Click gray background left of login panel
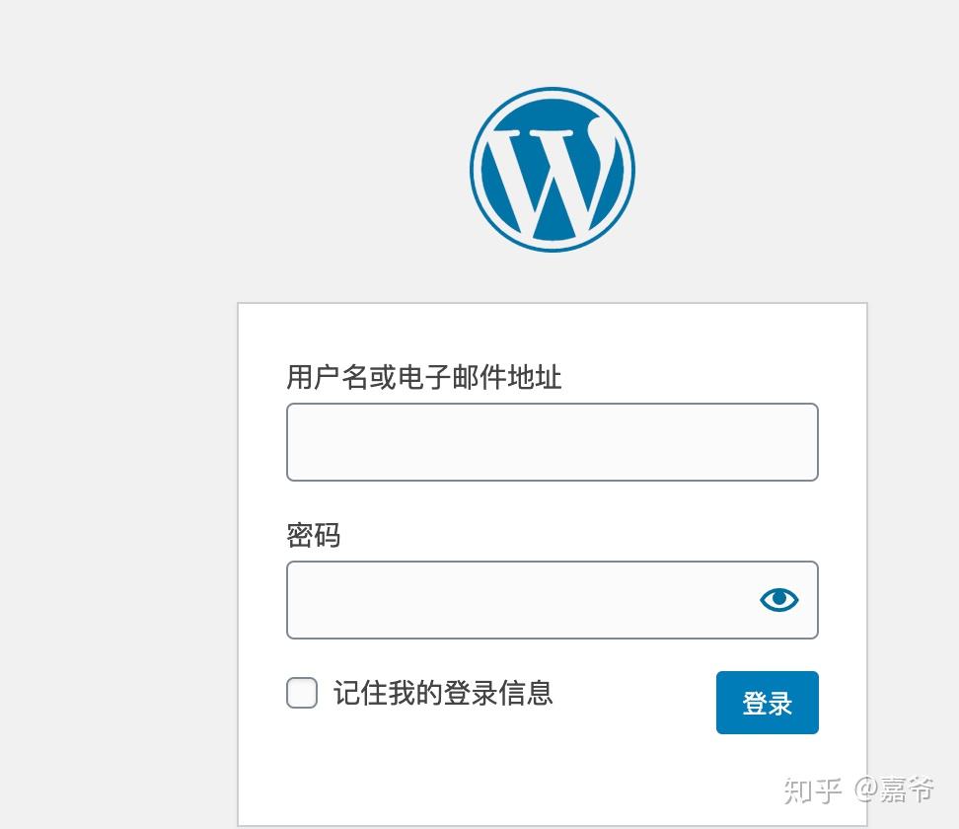 click(x=118, y=543)
